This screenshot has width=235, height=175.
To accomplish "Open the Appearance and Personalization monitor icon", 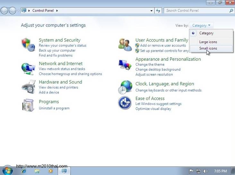I will pyautogui.click(x=125, y=65).
